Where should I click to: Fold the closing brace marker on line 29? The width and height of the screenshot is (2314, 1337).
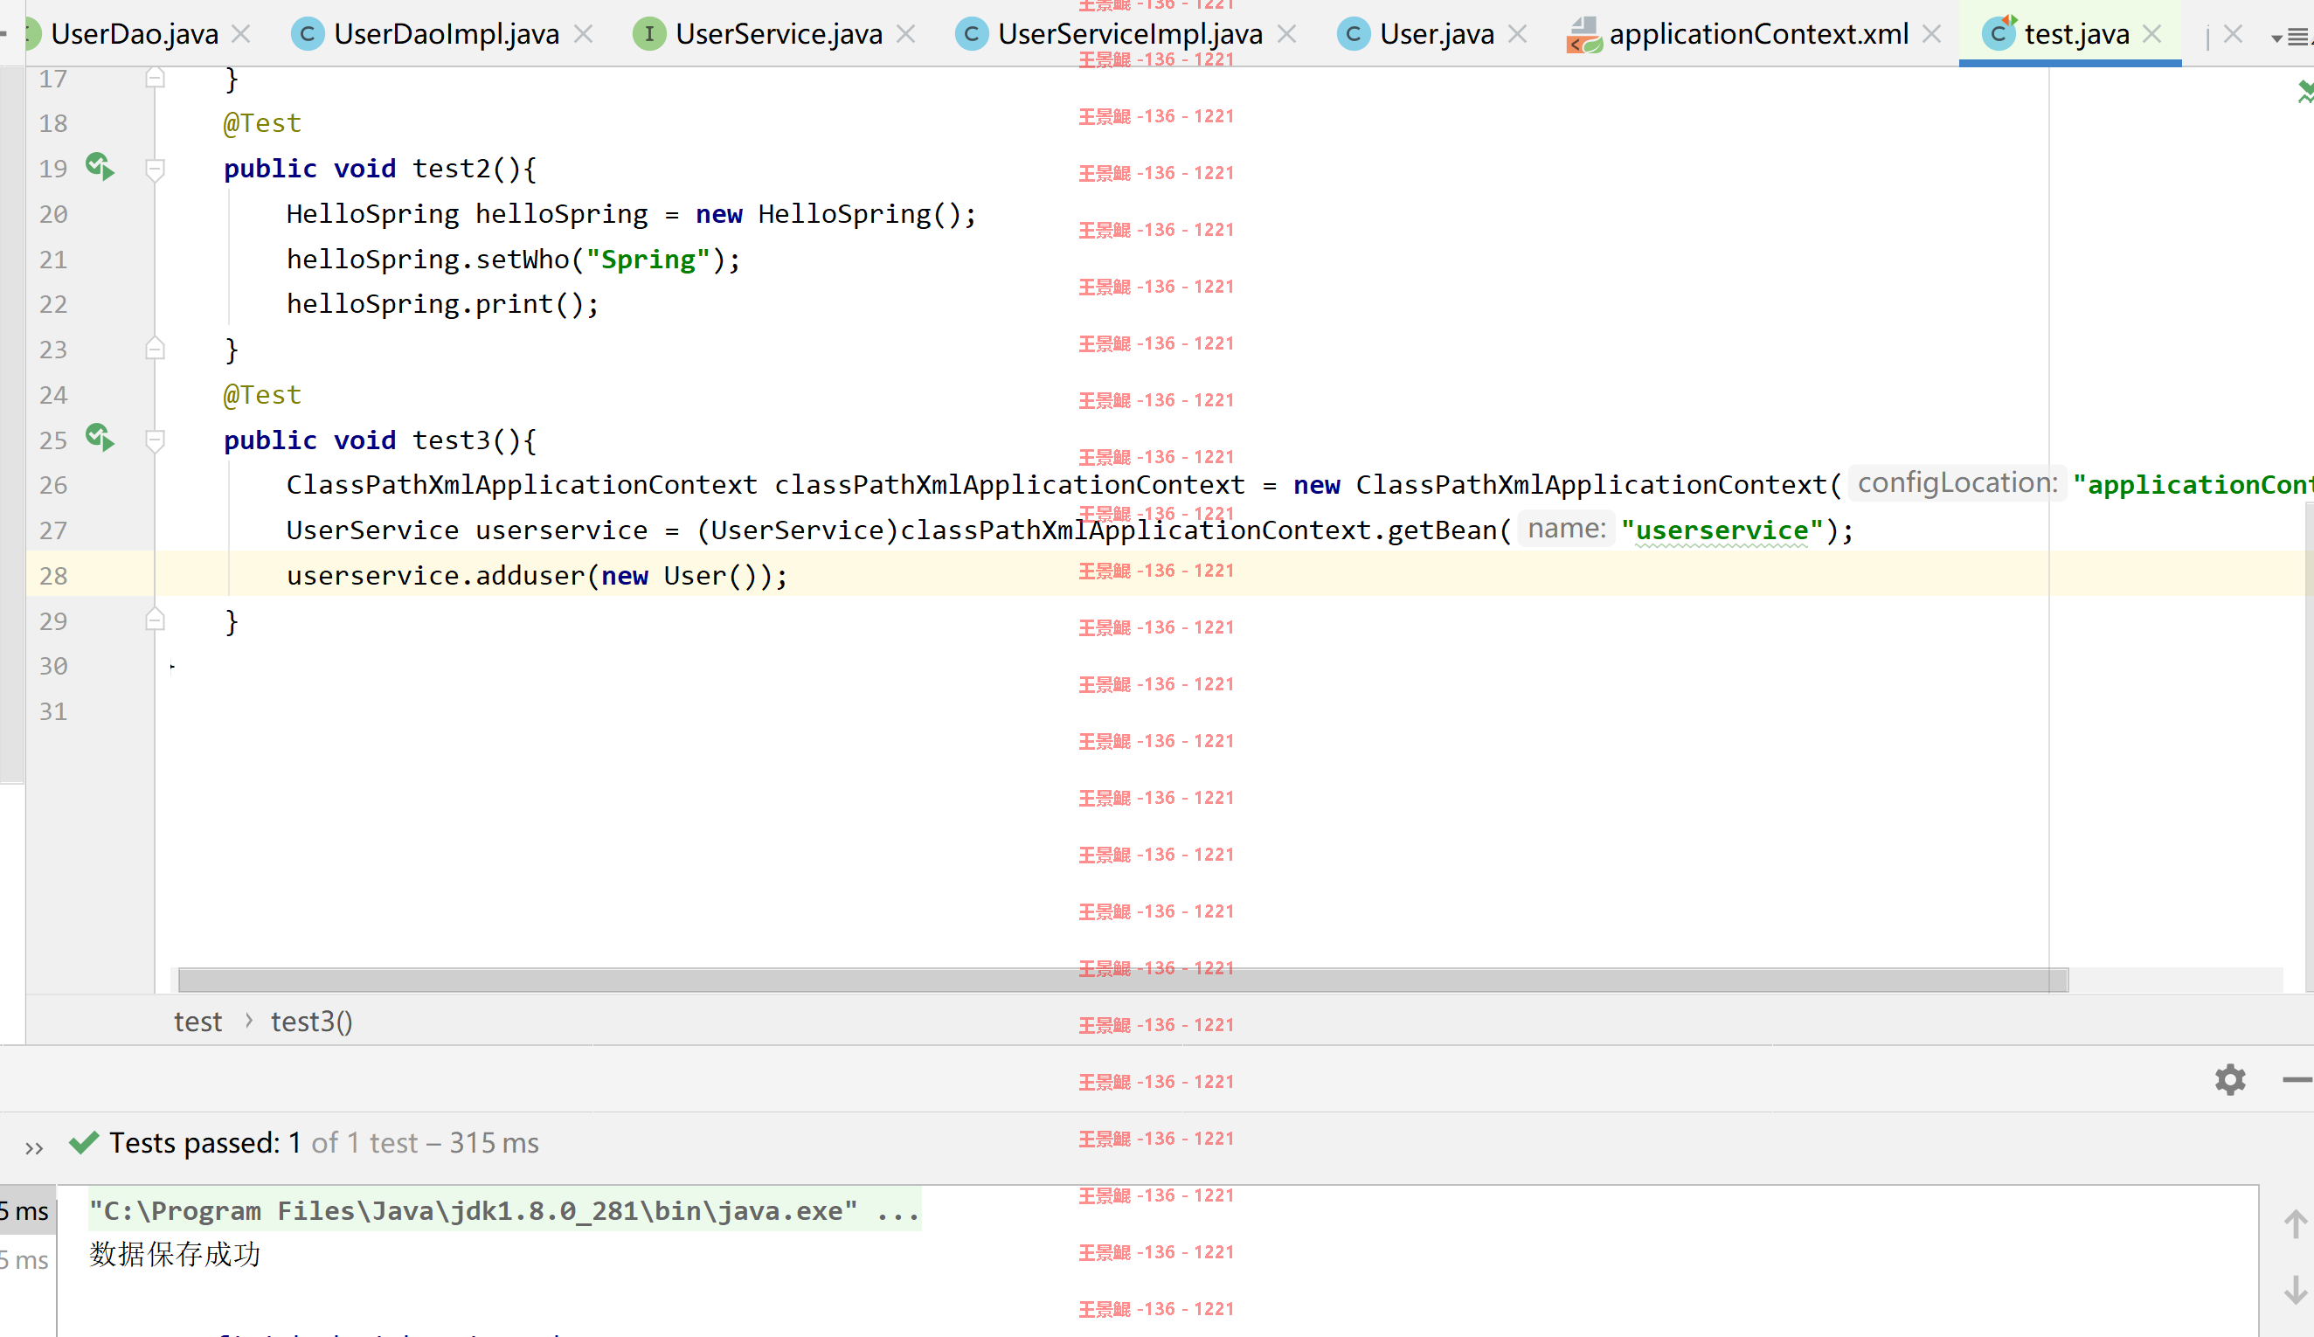(156, 620)
